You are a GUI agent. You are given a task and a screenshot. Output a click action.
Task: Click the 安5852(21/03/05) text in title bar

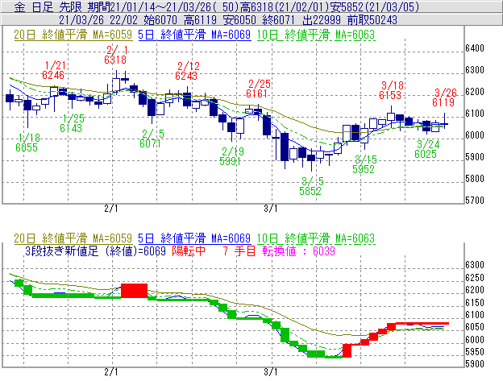[375, 7]
